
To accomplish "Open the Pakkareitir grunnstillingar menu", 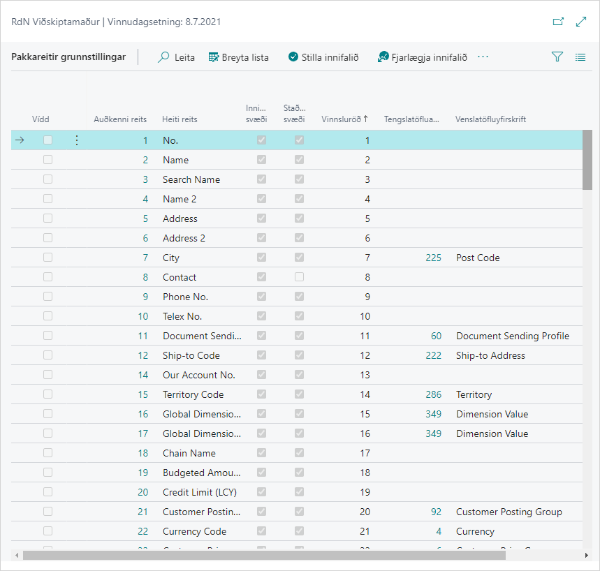I will 68,57.
